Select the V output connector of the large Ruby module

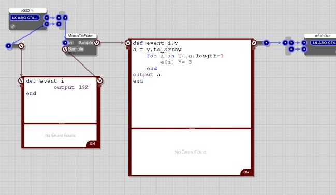pos(254,43)
